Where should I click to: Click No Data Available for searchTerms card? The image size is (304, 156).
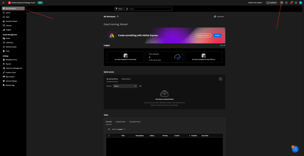[203, 57]
